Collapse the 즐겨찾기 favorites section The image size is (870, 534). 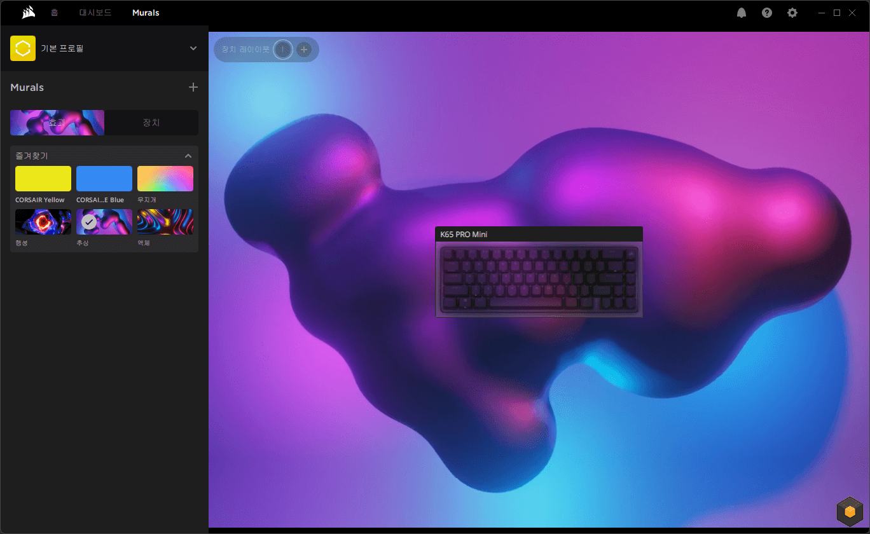[x=188, y=156]
